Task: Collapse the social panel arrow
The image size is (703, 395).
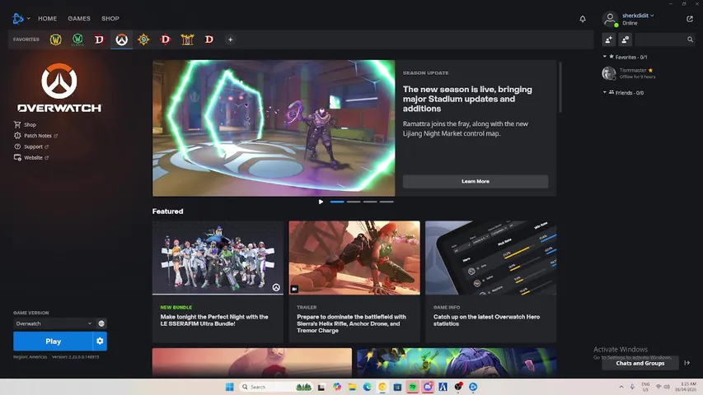Action: pos(687,363)
